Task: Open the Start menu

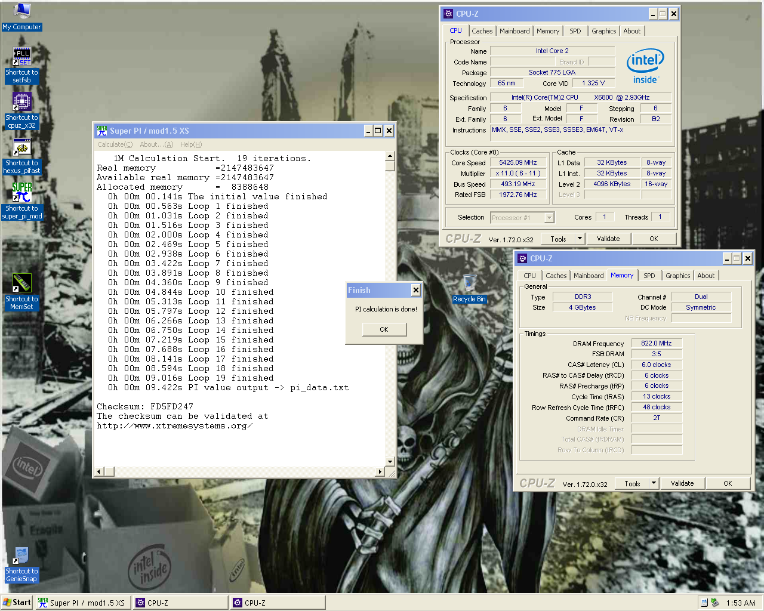Action: tap(17, 603)
